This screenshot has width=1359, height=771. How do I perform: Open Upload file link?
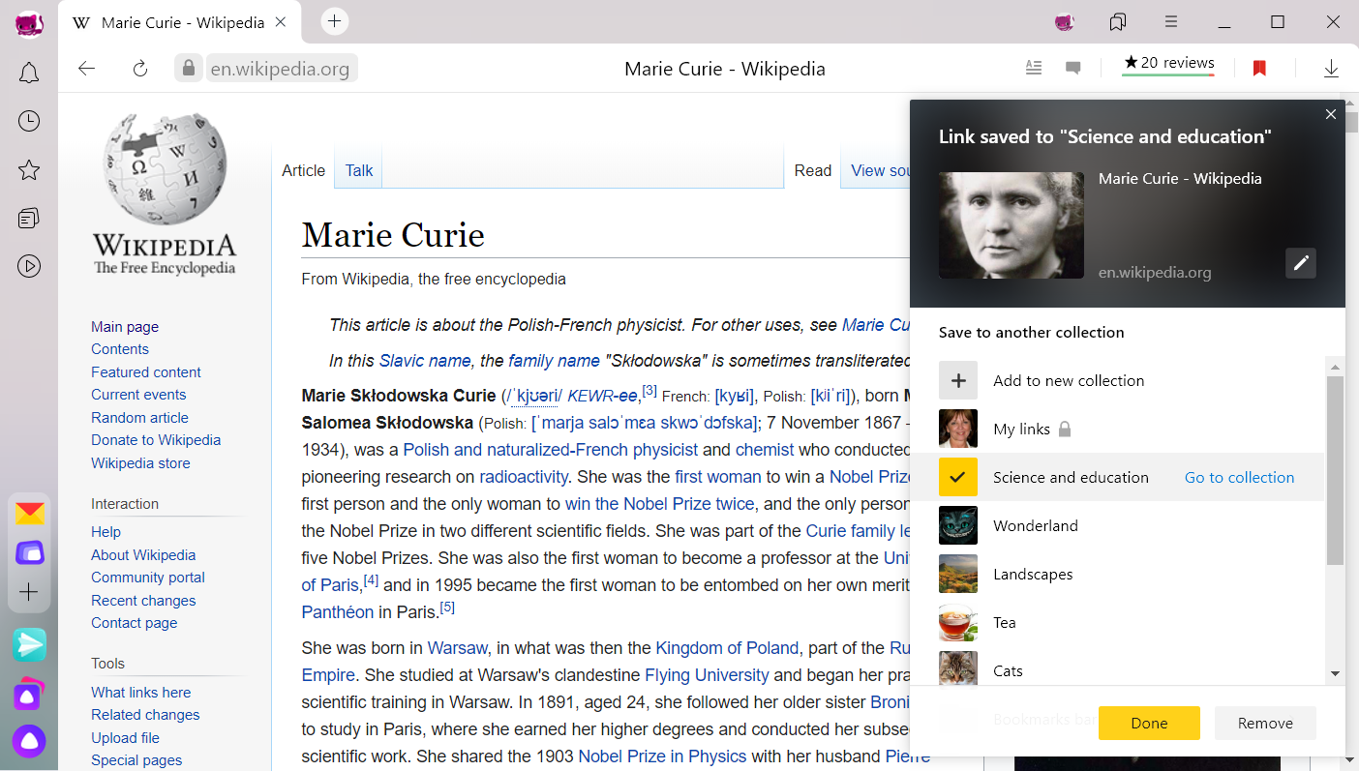[125, 738]
